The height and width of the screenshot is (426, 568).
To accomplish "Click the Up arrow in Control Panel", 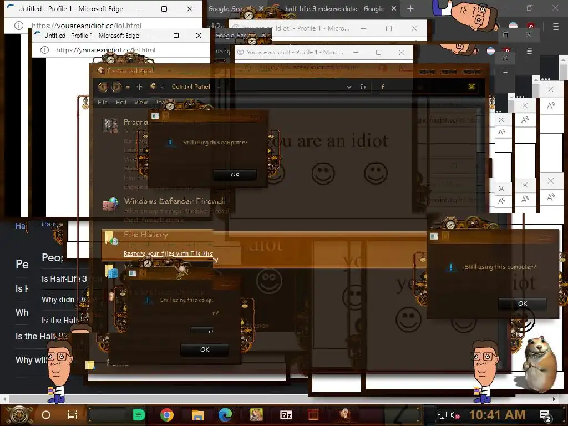I will tap(139, 87).
